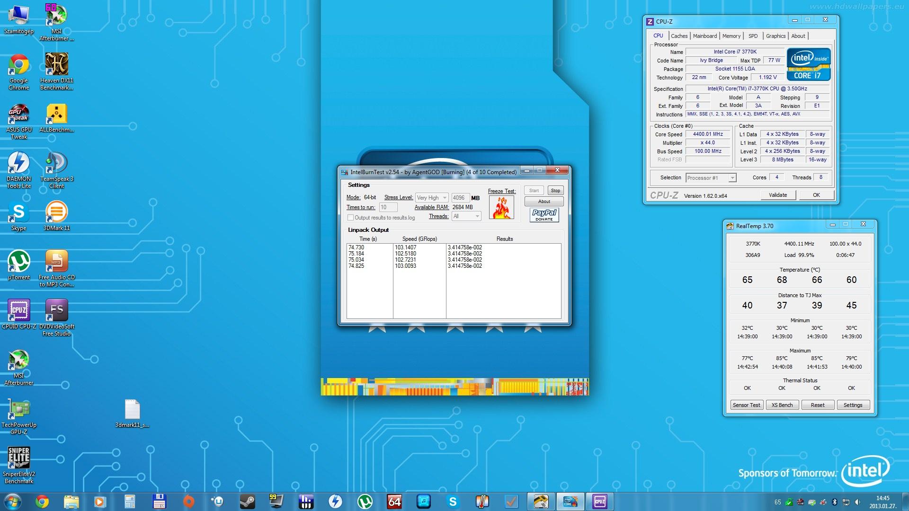
Task: Open the Windows Start button
Action: point(12,502)
